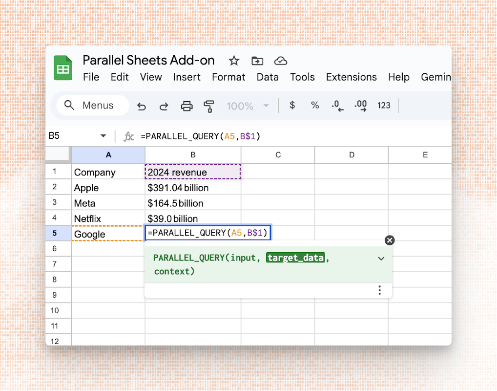Viewport: 497px width, 391px height.
Task: Open the Format menu
Action: tap(228, 77)
